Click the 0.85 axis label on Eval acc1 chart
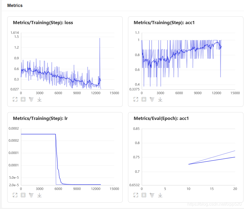244x209 pixels. tap(136, 129)
